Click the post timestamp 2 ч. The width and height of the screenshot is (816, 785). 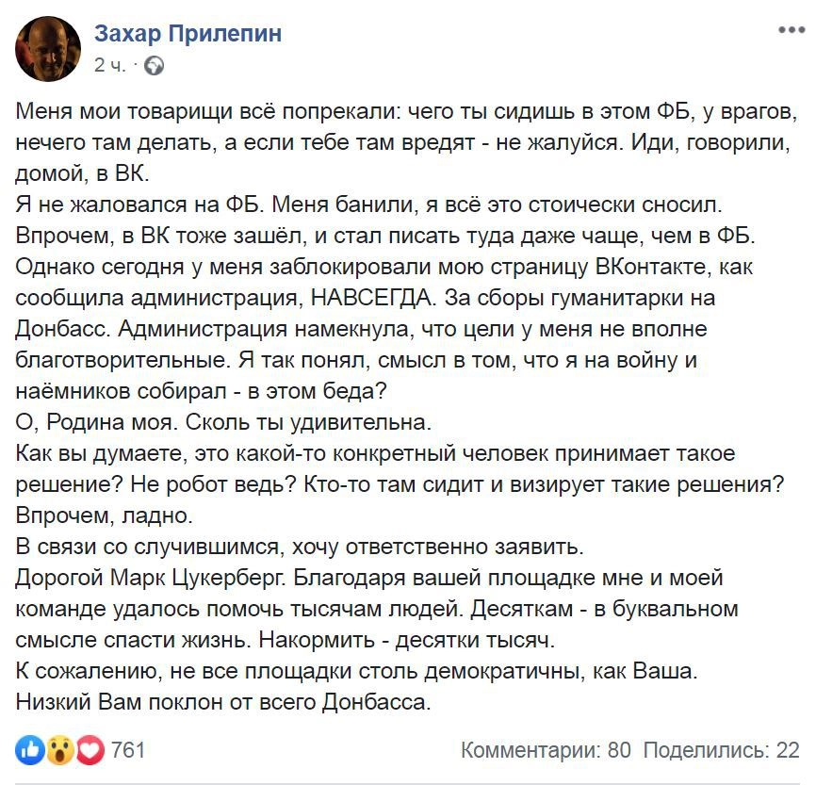pyautogui.click(x=109, y=65)
